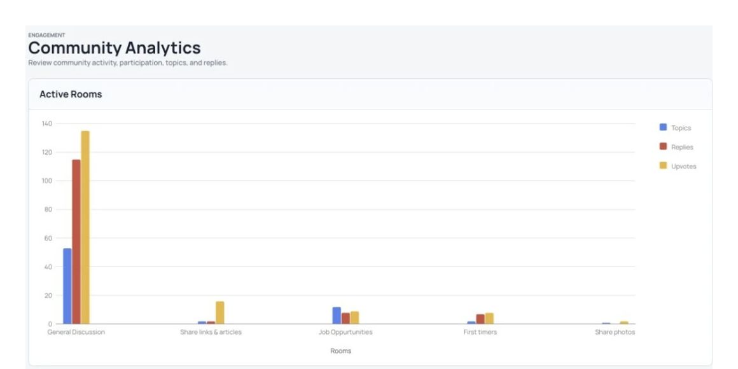Image resolution: width=738 pixels, height=369 pixels.
Task: Click the red Replies bar for Job Oppurtunities
Action: tap(345, 319)
